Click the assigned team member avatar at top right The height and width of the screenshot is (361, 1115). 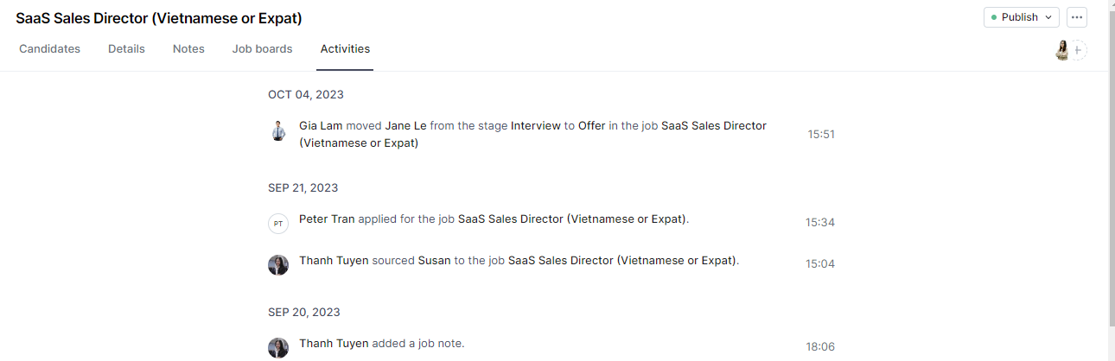[1063, 50]
